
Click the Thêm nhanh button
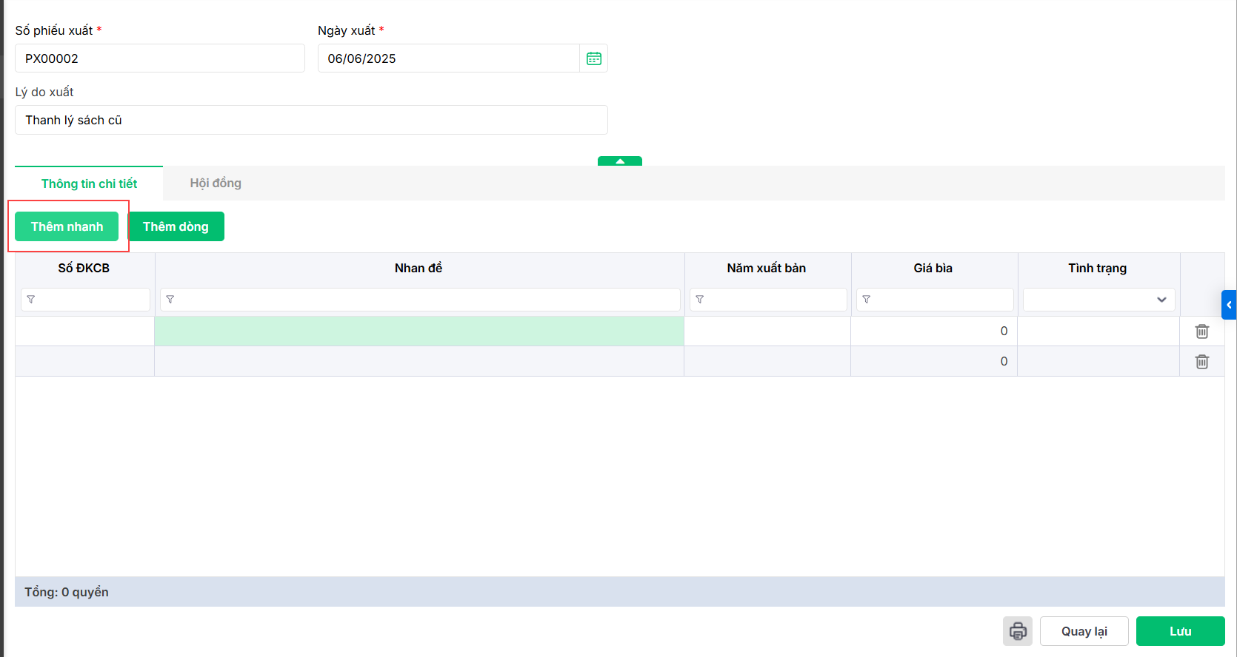(x=67, y=226)
